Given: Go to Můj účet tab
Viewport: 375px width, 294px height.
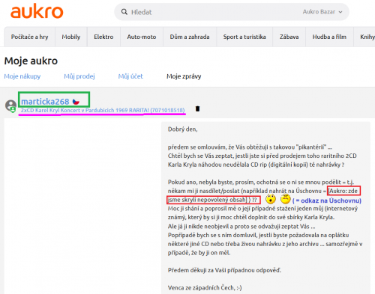Looking at the screenshot, I should coord(130,76).
